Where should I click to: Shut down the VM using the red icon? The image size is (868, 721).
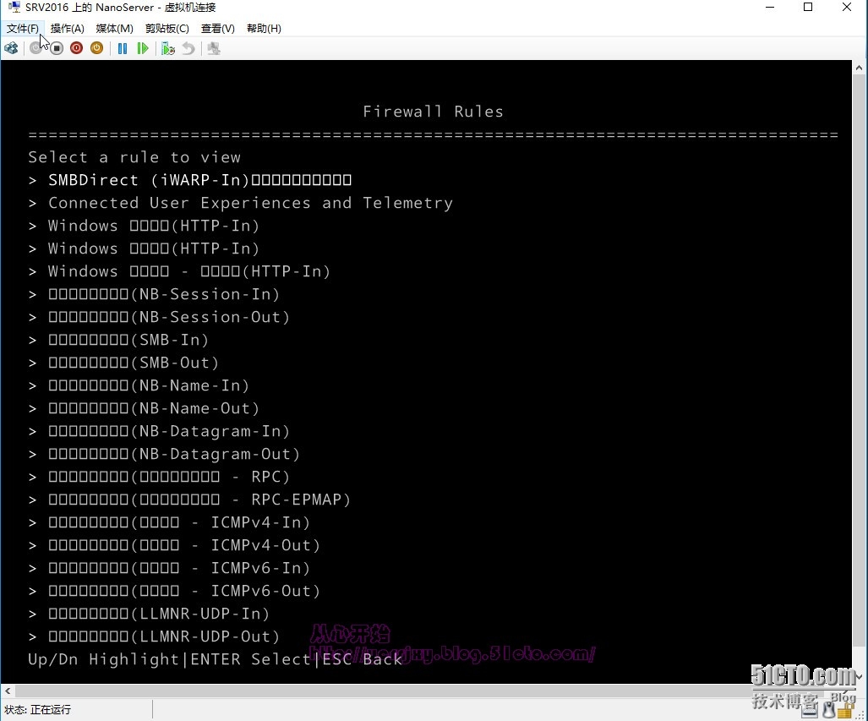pos(76,48)
